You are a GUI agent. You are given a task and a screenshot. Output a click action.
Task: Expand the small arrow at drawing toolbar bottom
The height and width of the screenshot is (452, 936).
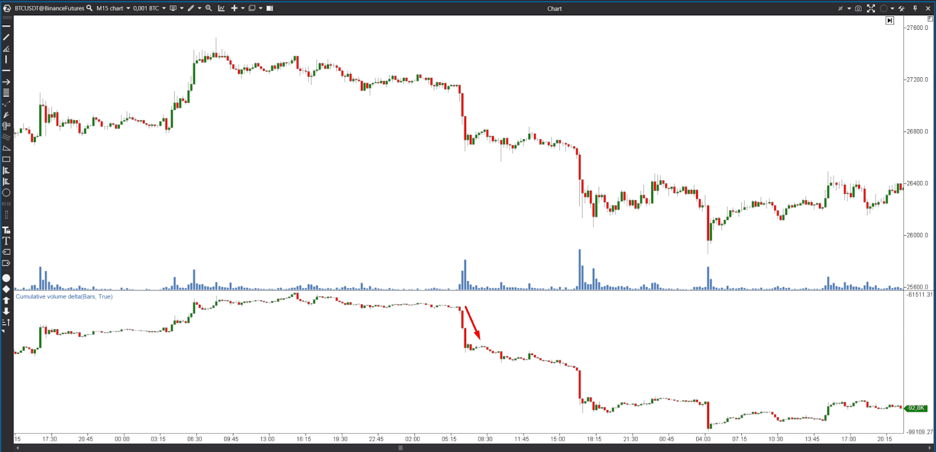(4, 332)
